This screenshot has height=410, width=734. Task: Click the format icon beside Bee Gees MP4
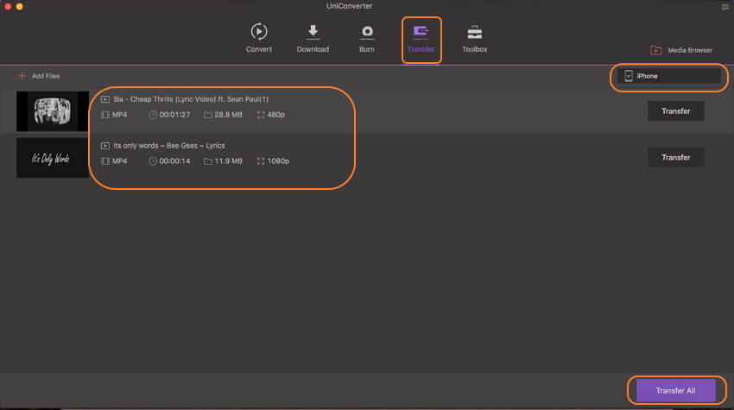coord(105,161)
